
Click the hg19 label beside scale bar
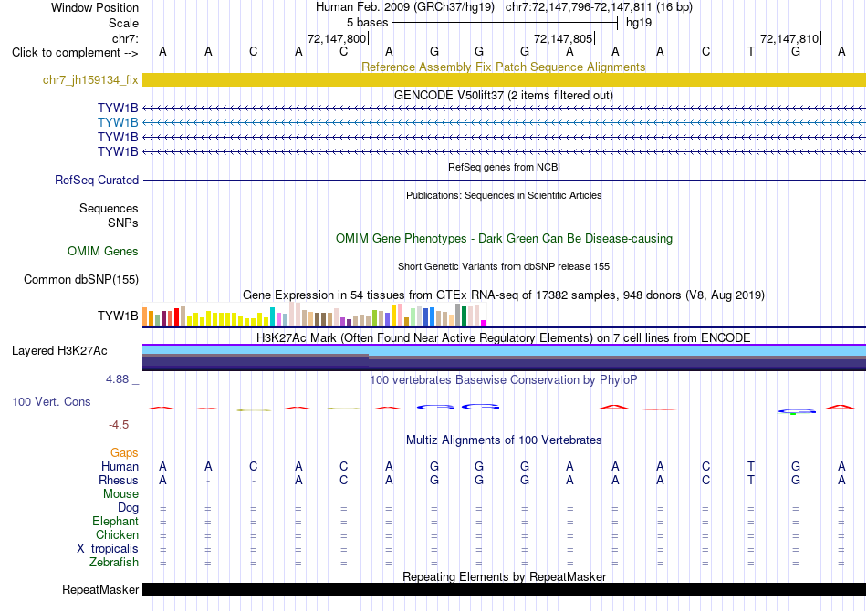pyautogui.click(x=639, y=23)
